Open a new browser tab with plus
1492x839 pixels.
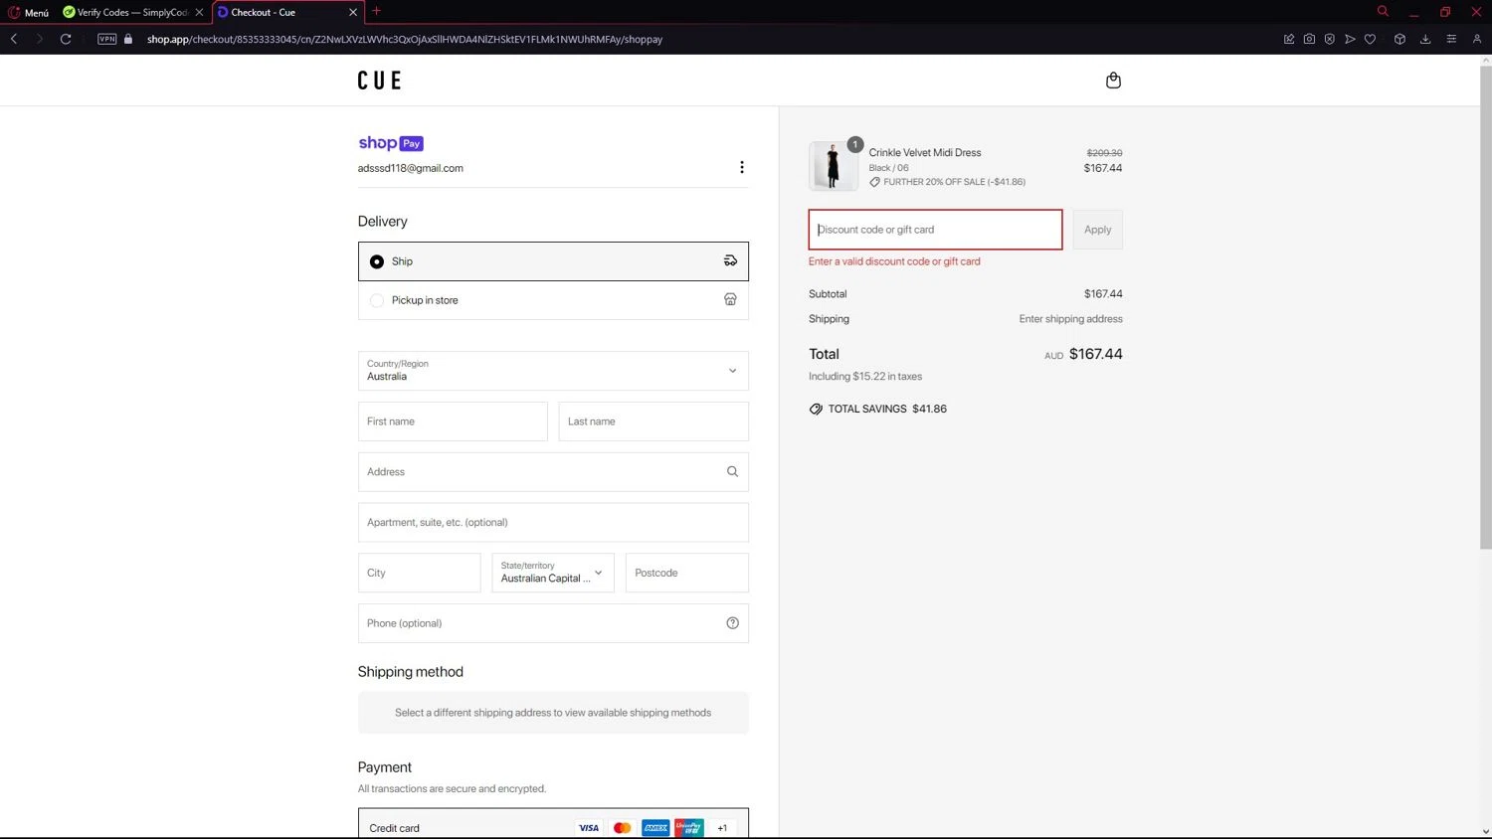pos(376,11)
